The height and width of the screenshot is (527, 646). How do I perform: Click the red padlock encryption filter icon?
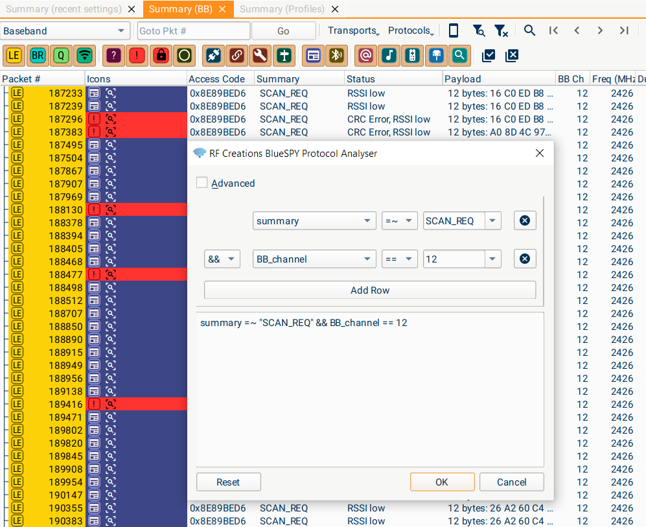(161, 56)
